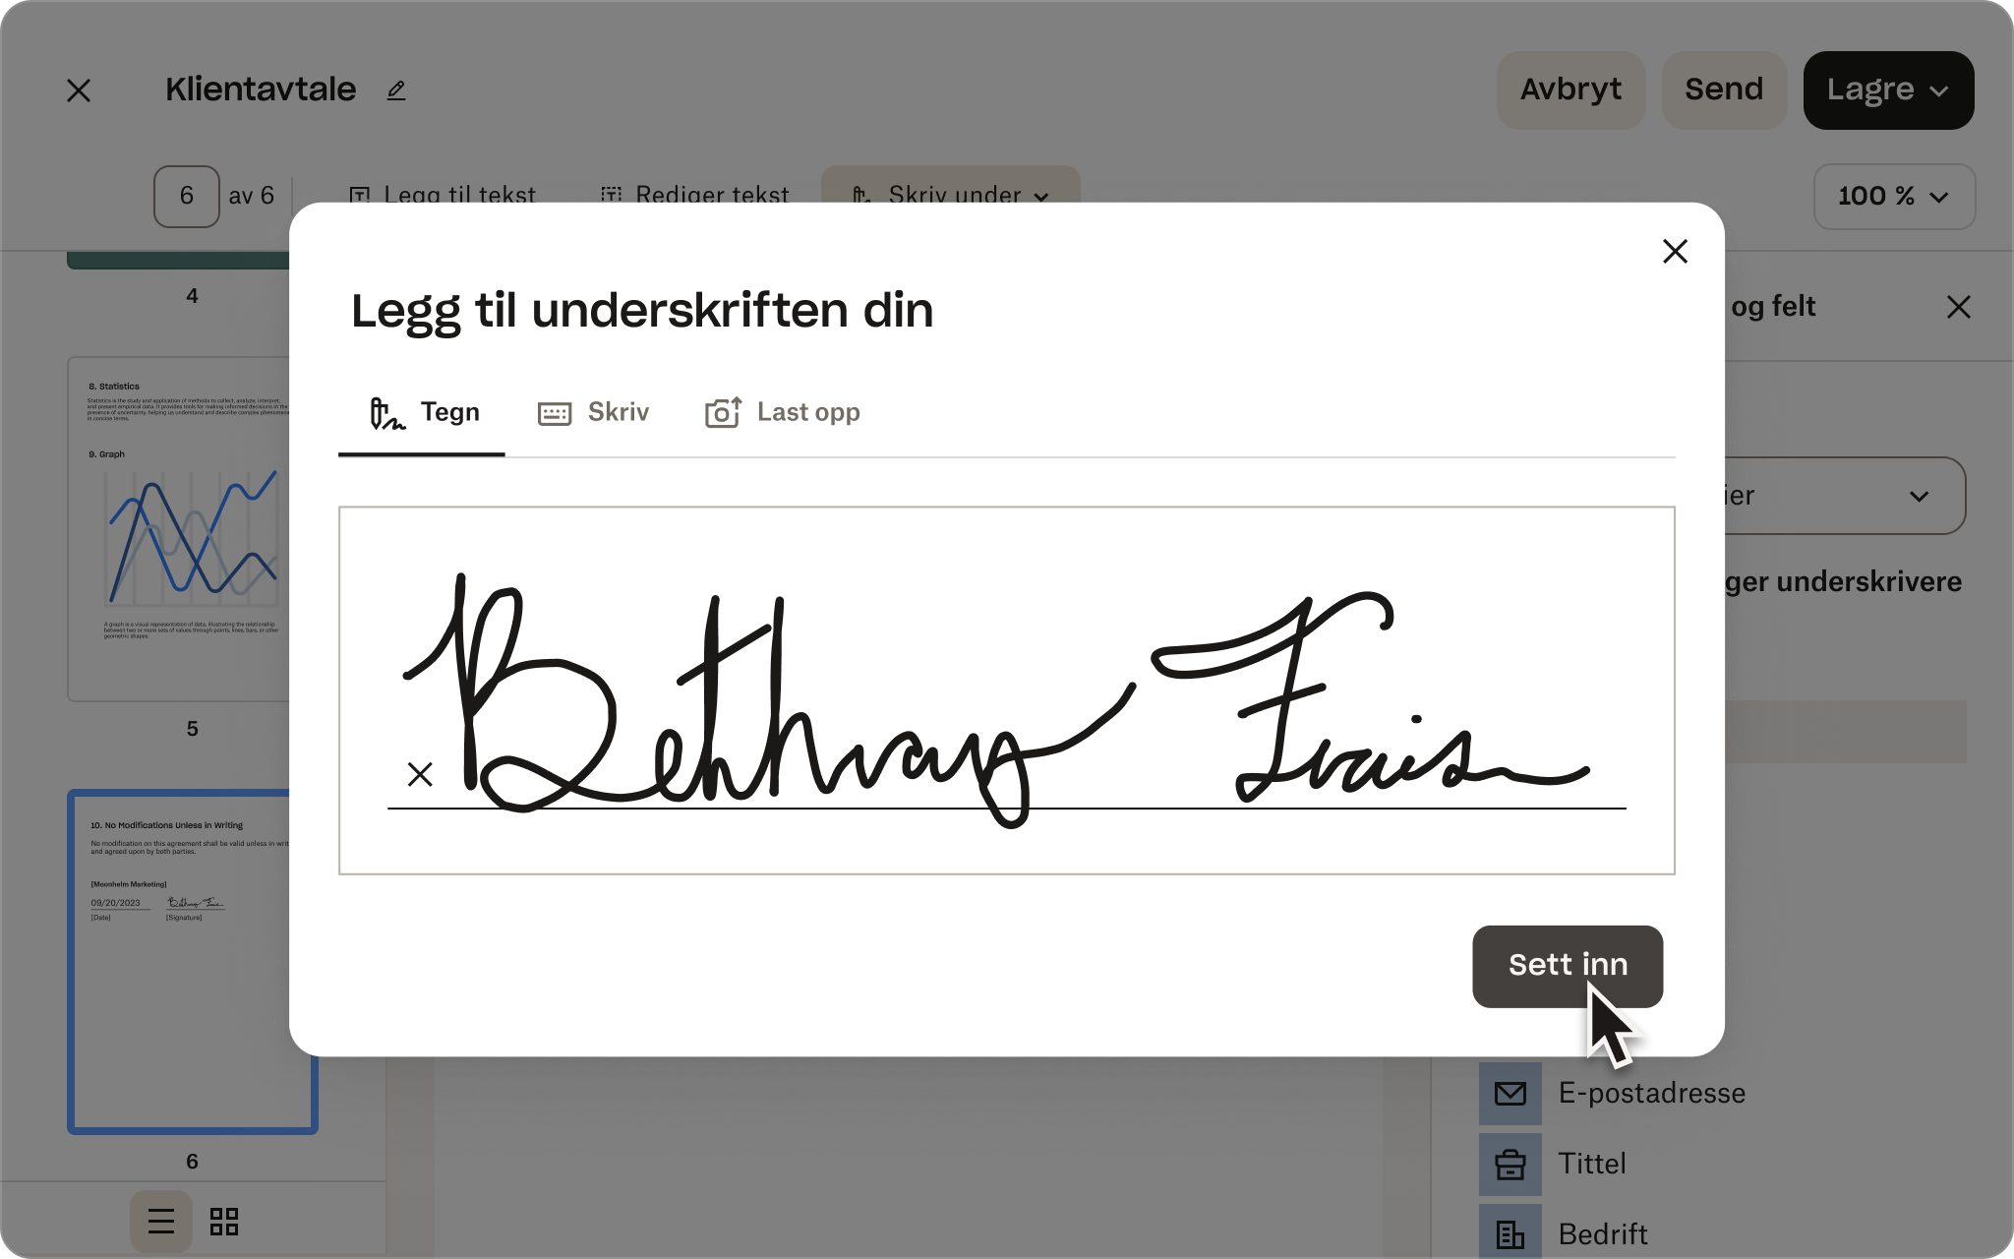Select the Skriv (Type) signature tab
Viewport: 2014px width, 1259px height.
click(x=593, y=412)
